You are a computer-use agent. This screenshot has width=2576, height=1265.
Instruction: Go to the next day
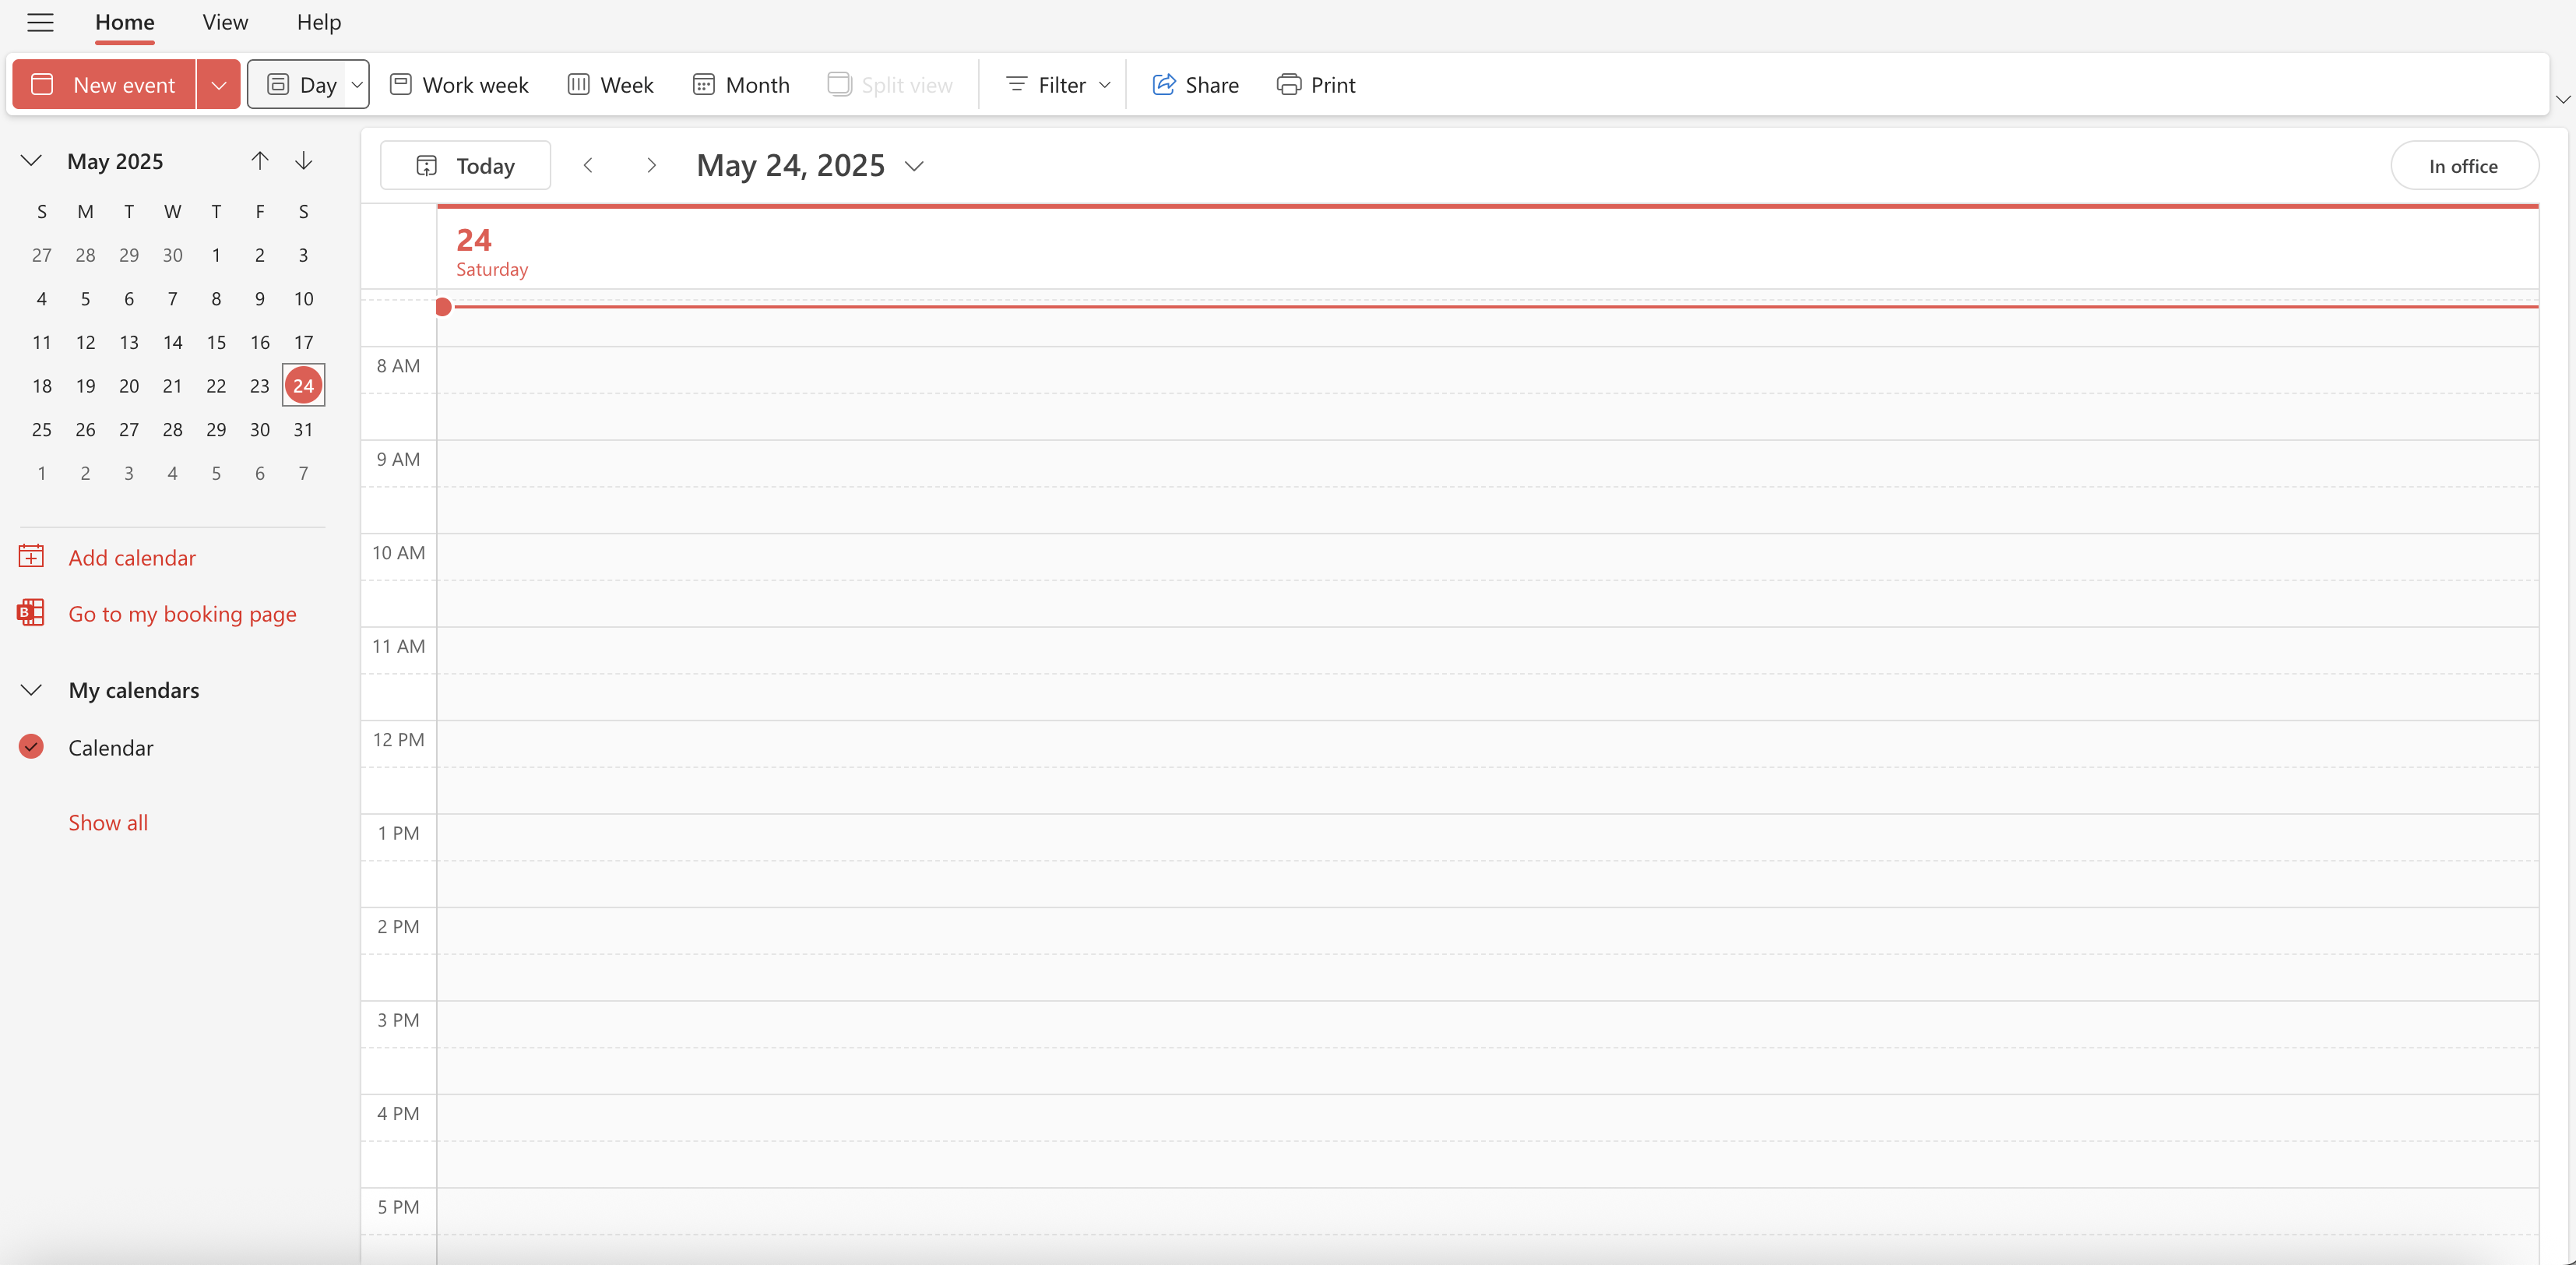(651, 165)
